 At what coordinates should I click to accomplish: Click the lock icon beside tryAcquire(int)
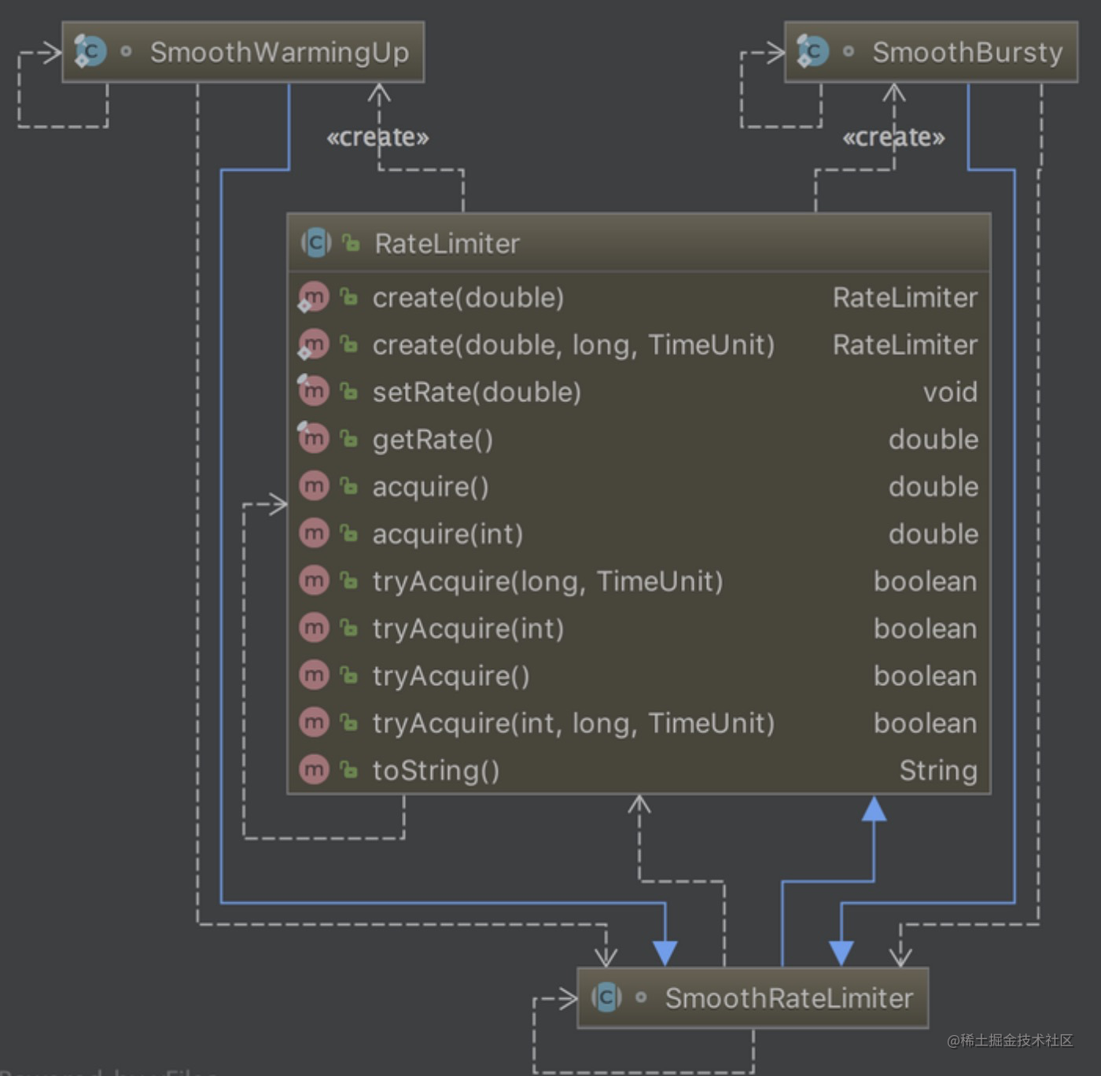348,628
